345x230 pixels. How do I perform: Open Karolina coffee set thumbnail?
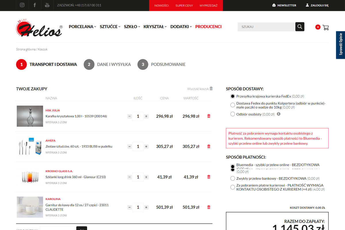coord(30,207)
